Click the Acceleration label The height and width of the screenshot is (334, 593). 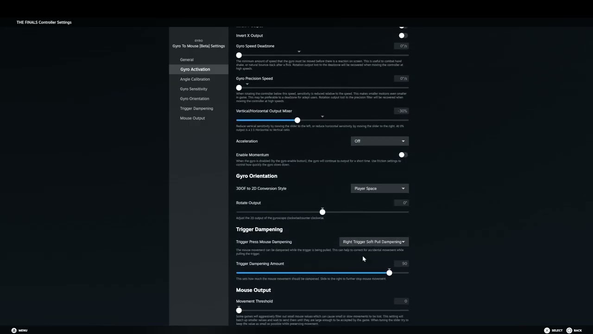click(x=247, y=141)
